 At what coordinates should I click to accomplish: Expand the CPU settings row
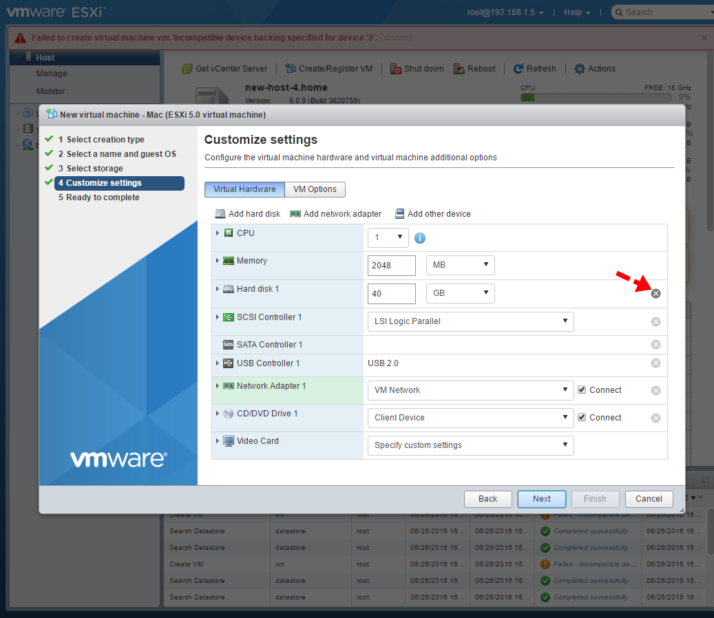[x=217, y=233]
